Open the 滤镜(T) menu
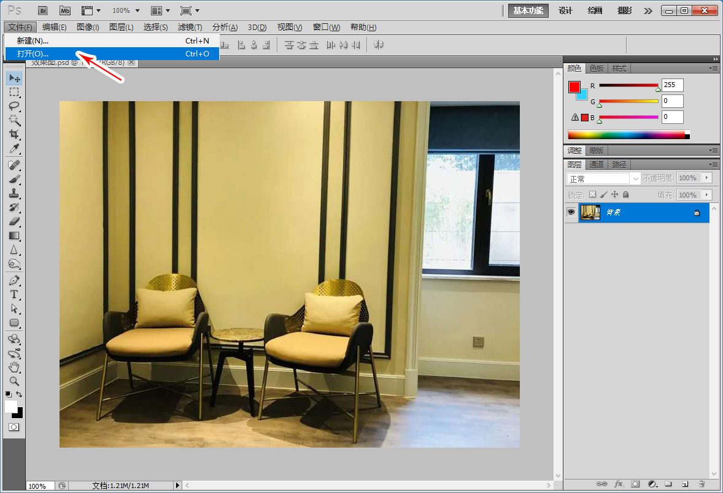This screenshot has width=723, height=493. pyautogui.click(x=190, y=27)
